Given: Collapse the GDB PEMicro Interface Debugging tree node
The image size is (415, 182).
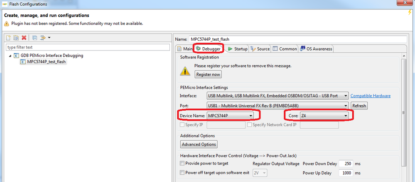Looking at the screenshot, I should click(x=10, y=56).
